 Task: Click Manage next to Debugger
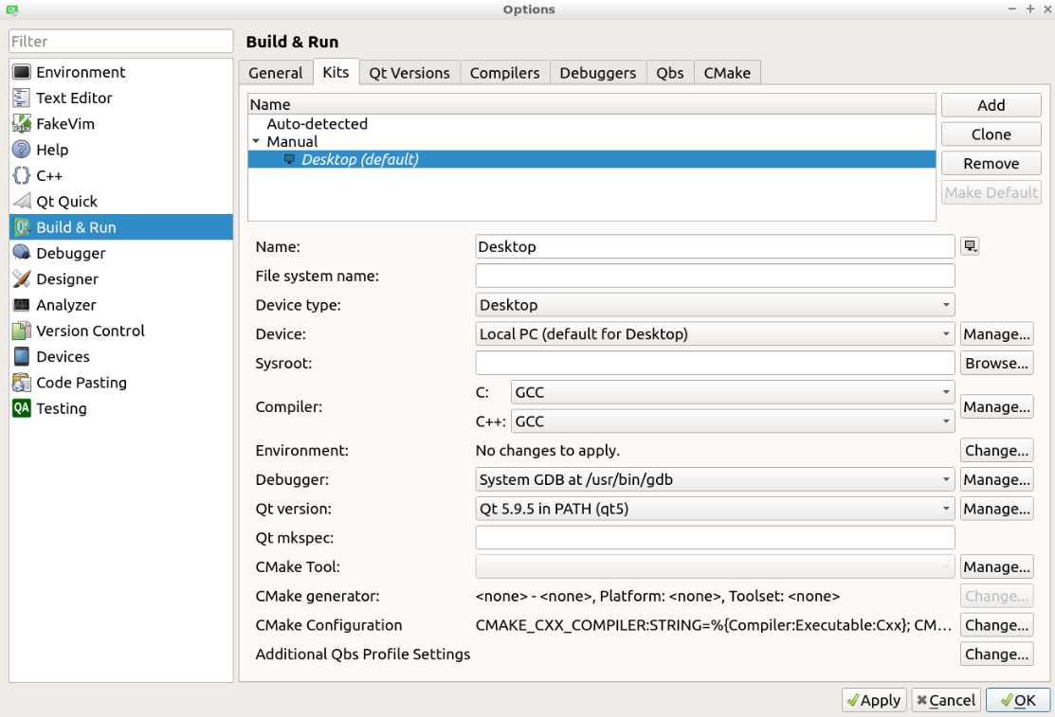point(996,479)
